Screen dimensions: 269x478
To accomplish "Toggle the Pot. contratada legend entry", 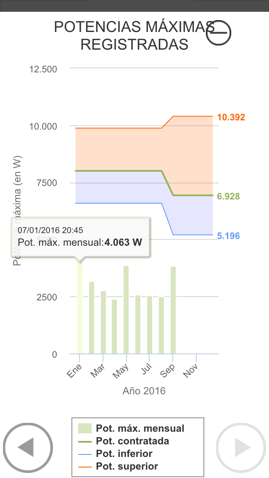I will [x=132, y=441].
